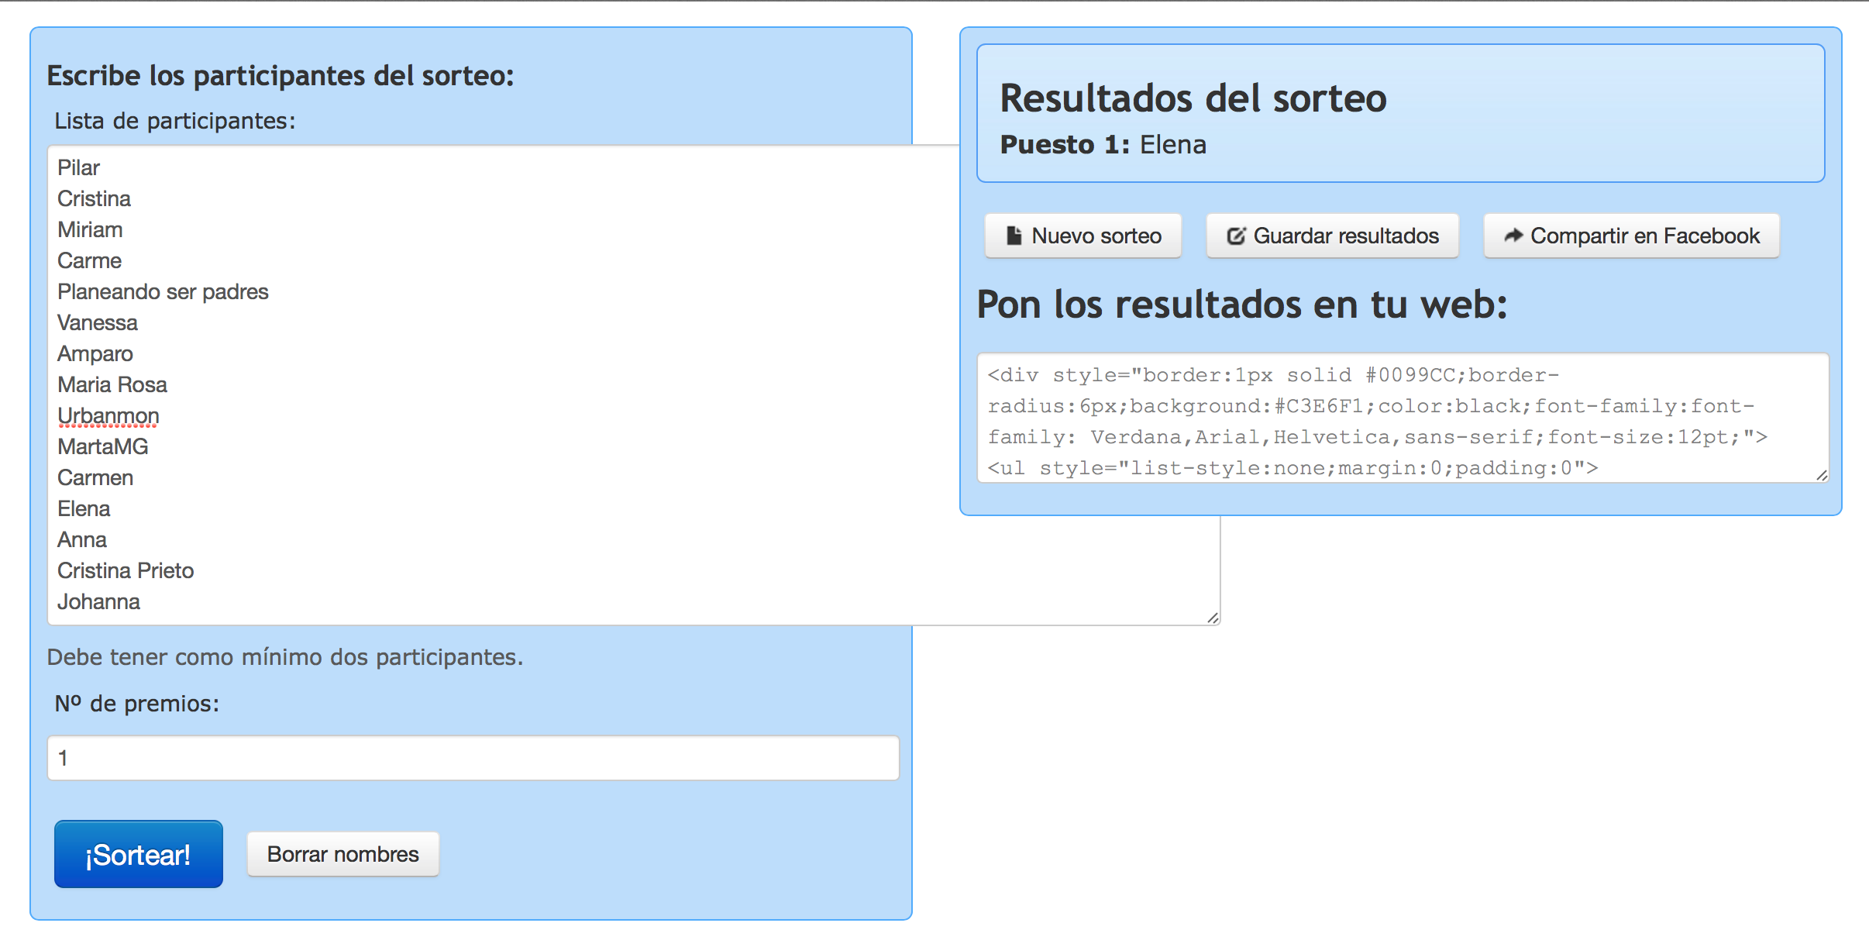This screenshot has width=1869, height=947.
Task: Click on Cristina in participants list
Action: pyautogui.click(x=94, y=198)
